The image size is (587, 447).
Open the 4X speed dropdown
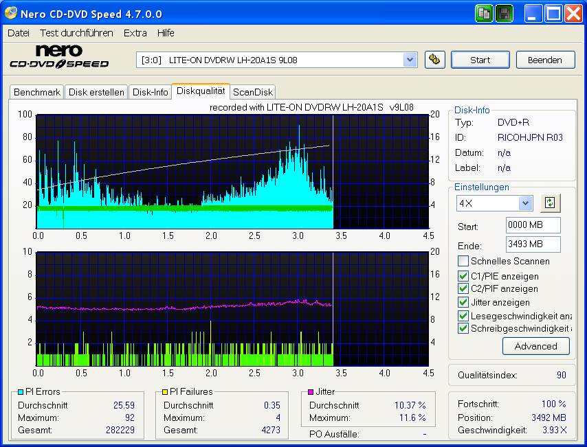pos(527,203)
